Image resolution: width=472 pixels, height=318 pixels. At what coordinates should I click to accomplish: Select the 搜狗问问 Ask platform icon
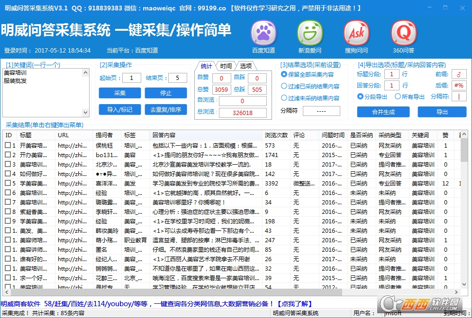356,33
